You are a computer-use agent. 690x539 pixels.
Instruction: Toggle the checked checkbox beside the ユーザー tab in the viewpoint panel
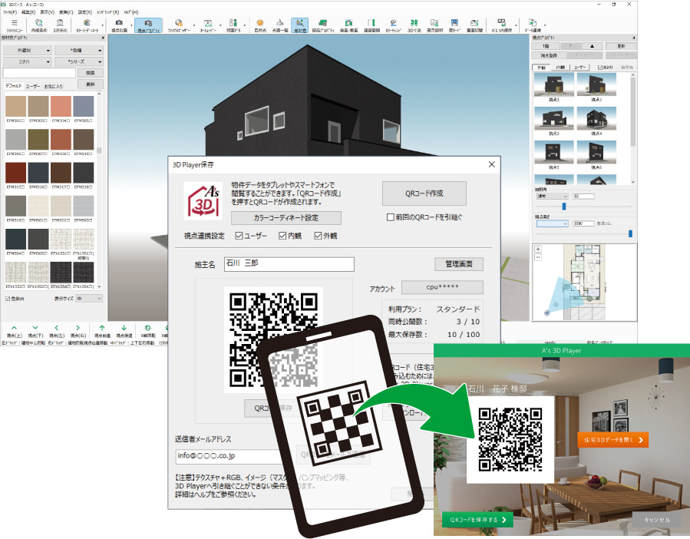pyautogui.click(x=600, y=68)
